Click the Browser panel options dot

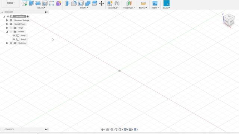(46, 12)
